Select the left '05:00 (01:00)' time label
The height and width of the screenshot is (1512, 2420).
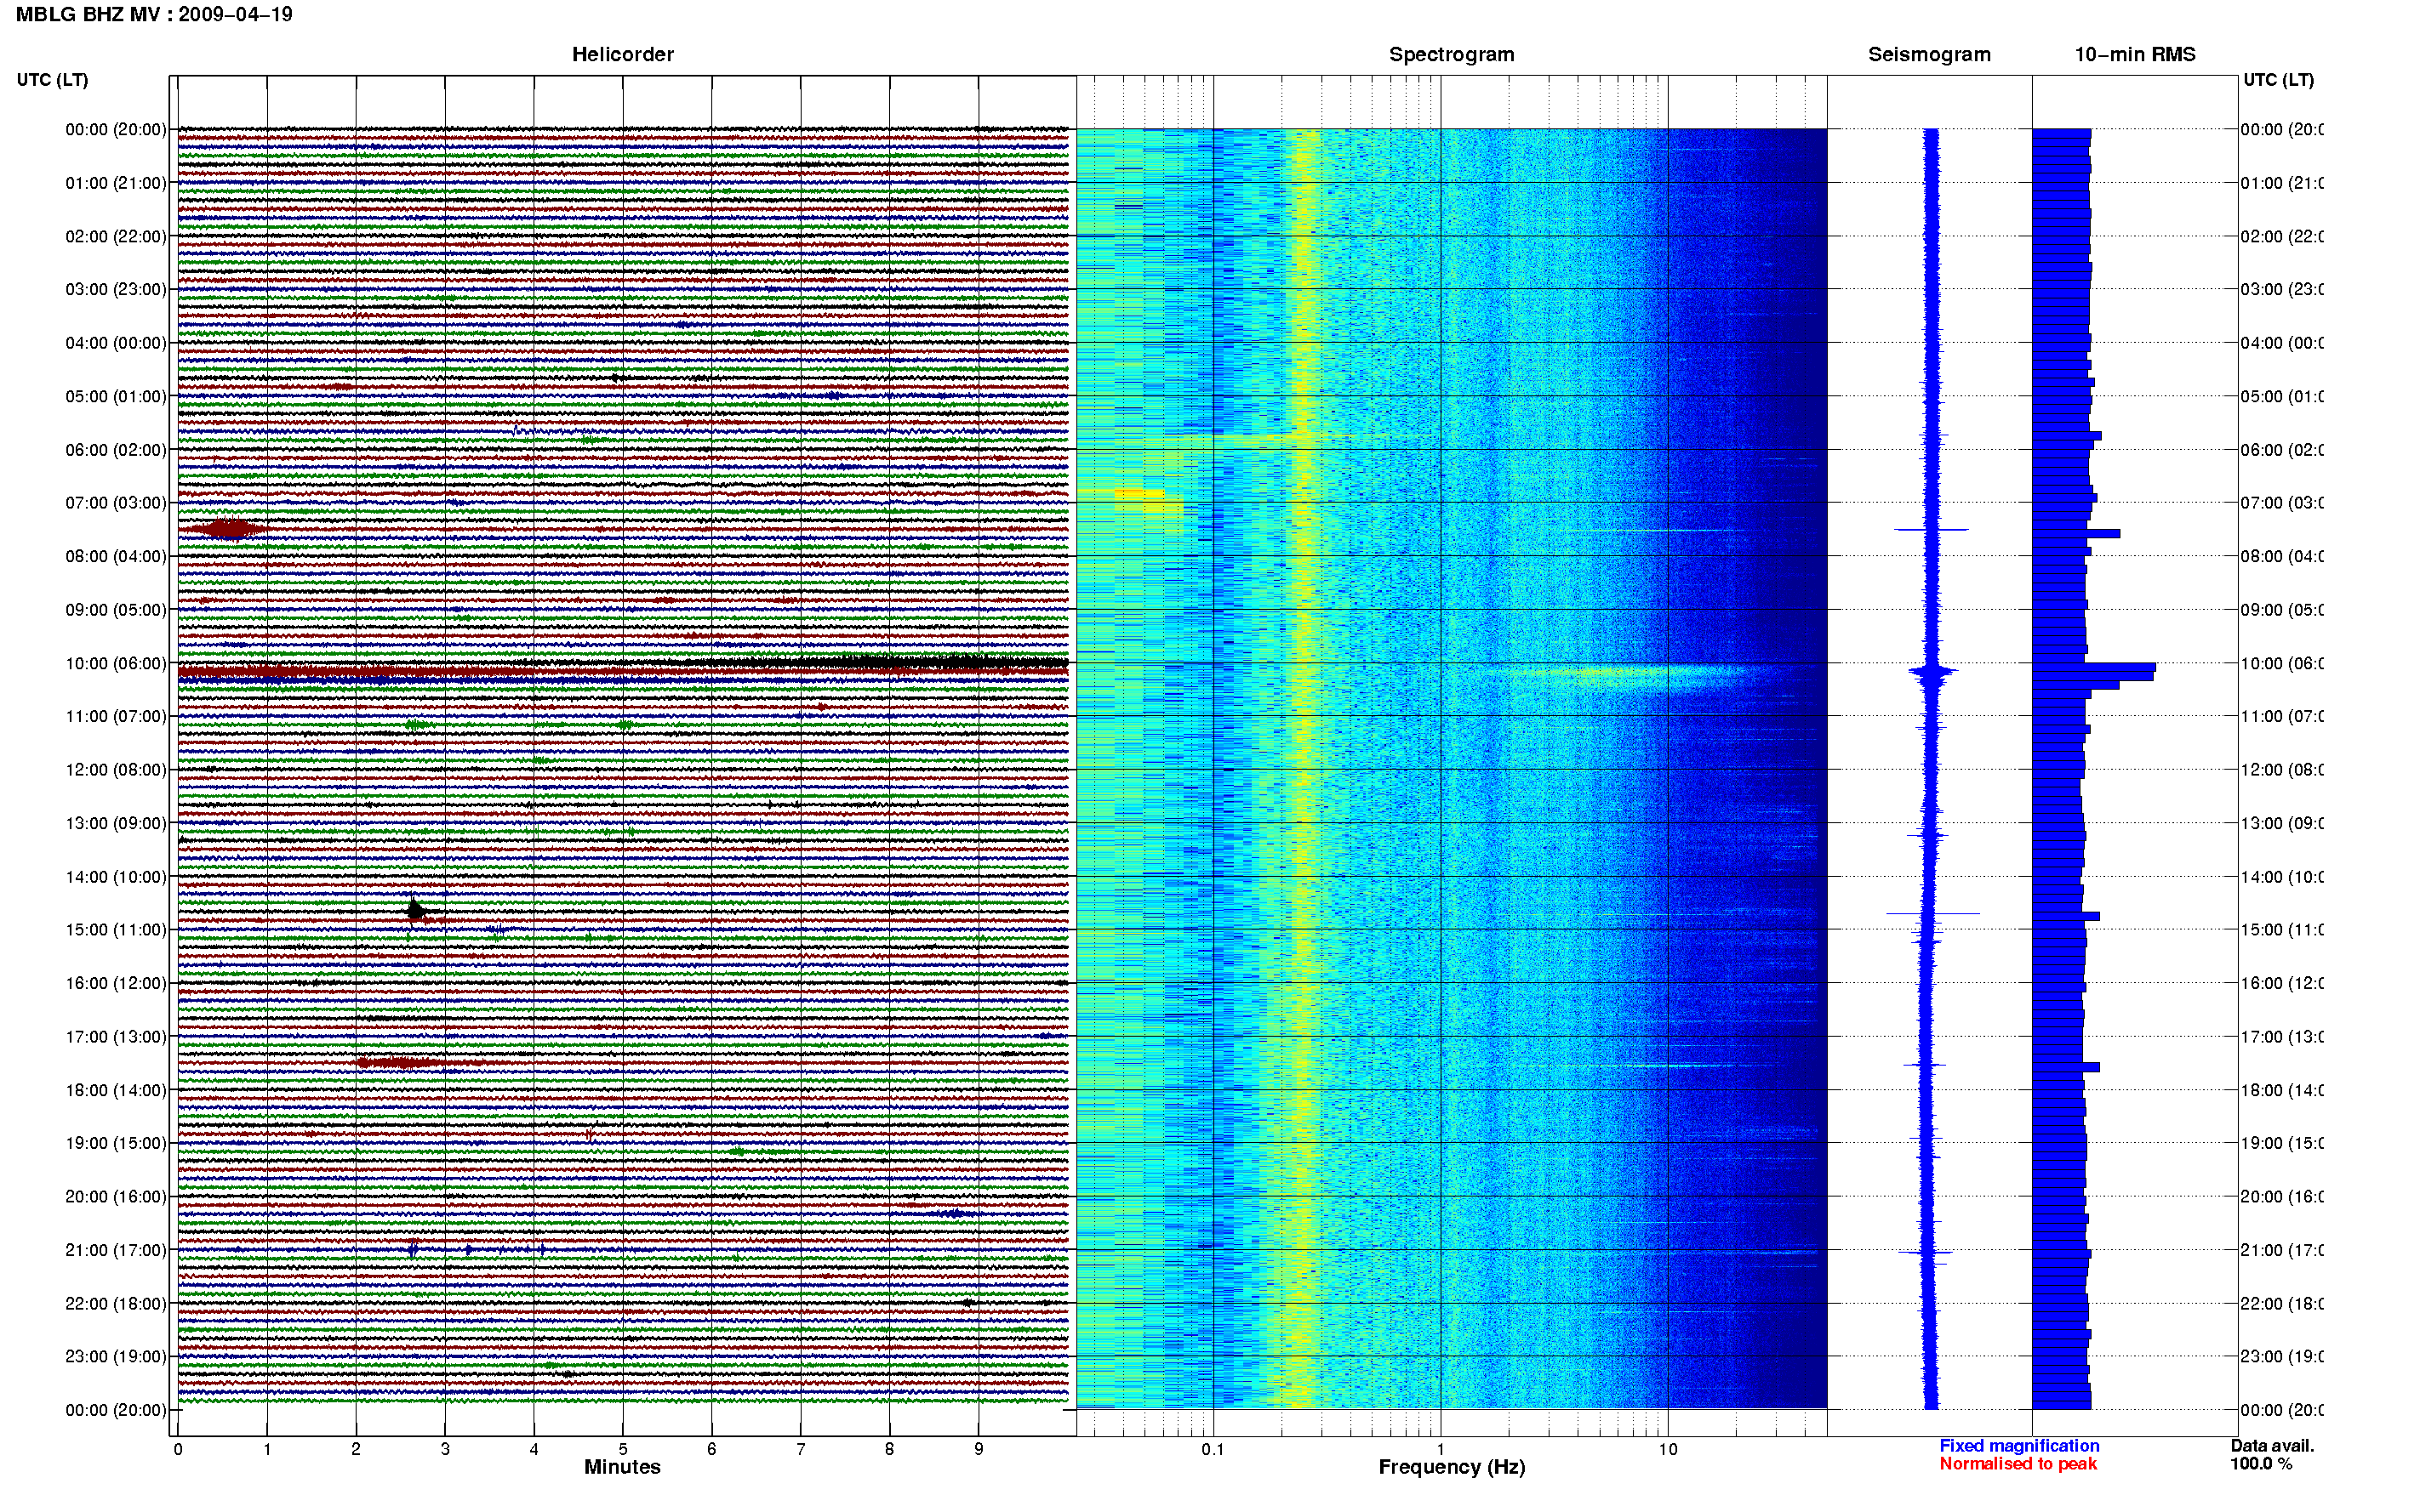116,396
